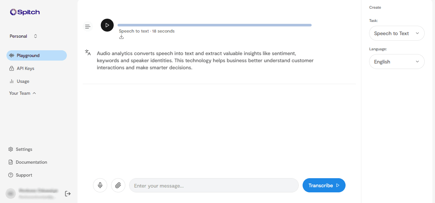Image resolution: width=435 pixels, height=203 pixels.
Task: Select Playground in the sidebar
Action: pyautogui.click(x=36, y=55)
